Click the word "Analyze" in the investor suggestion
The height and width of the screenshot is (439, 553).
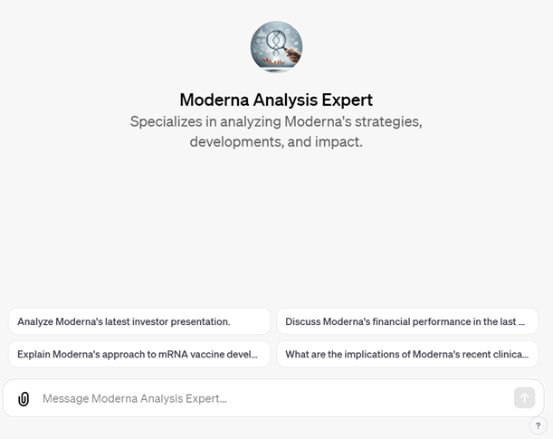[x=35, y=321]
